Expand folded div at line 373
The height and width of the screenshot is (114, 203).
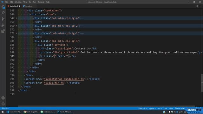[16, 33]
